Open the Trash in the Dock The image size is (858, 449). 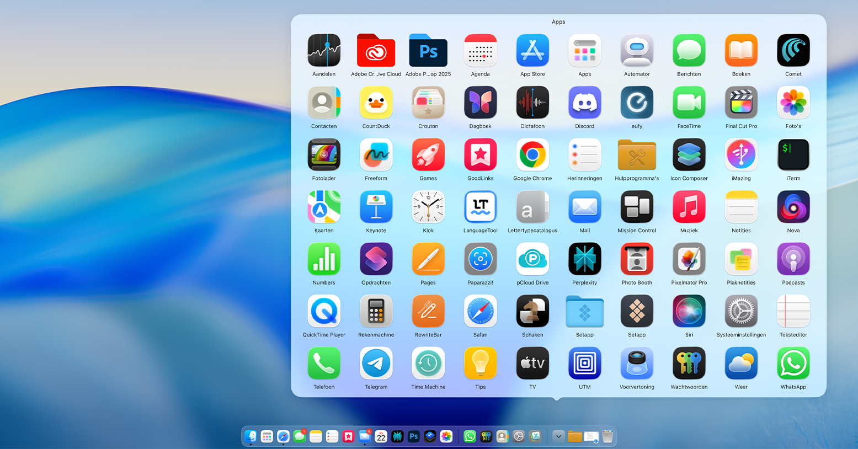point(607,436)
